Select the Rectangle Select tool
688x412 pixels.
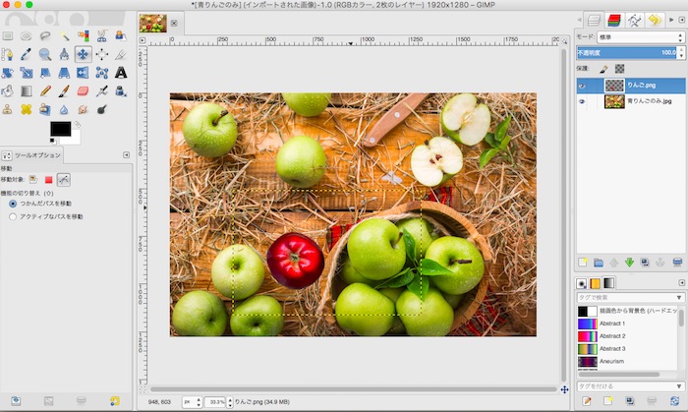8,36
